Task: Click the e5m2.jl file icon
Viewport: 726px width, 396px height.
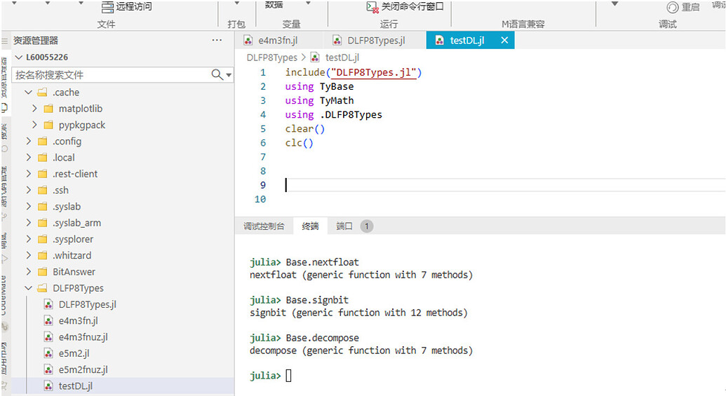Action: pos(48,353)
